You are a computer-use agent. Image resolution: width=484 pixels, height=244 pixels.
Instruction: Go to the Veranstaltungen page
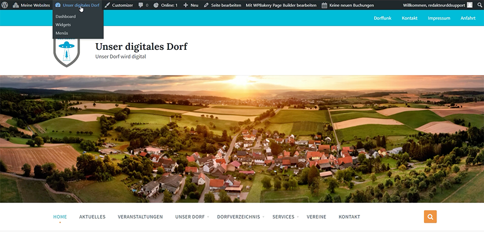pyautogui.click(x=140, y=217)
